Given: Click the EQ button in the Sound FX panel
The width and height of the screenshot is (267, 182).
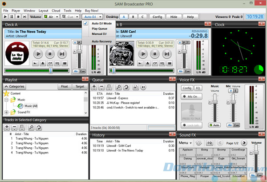Looking at the screenshot, I should (210, 143).
